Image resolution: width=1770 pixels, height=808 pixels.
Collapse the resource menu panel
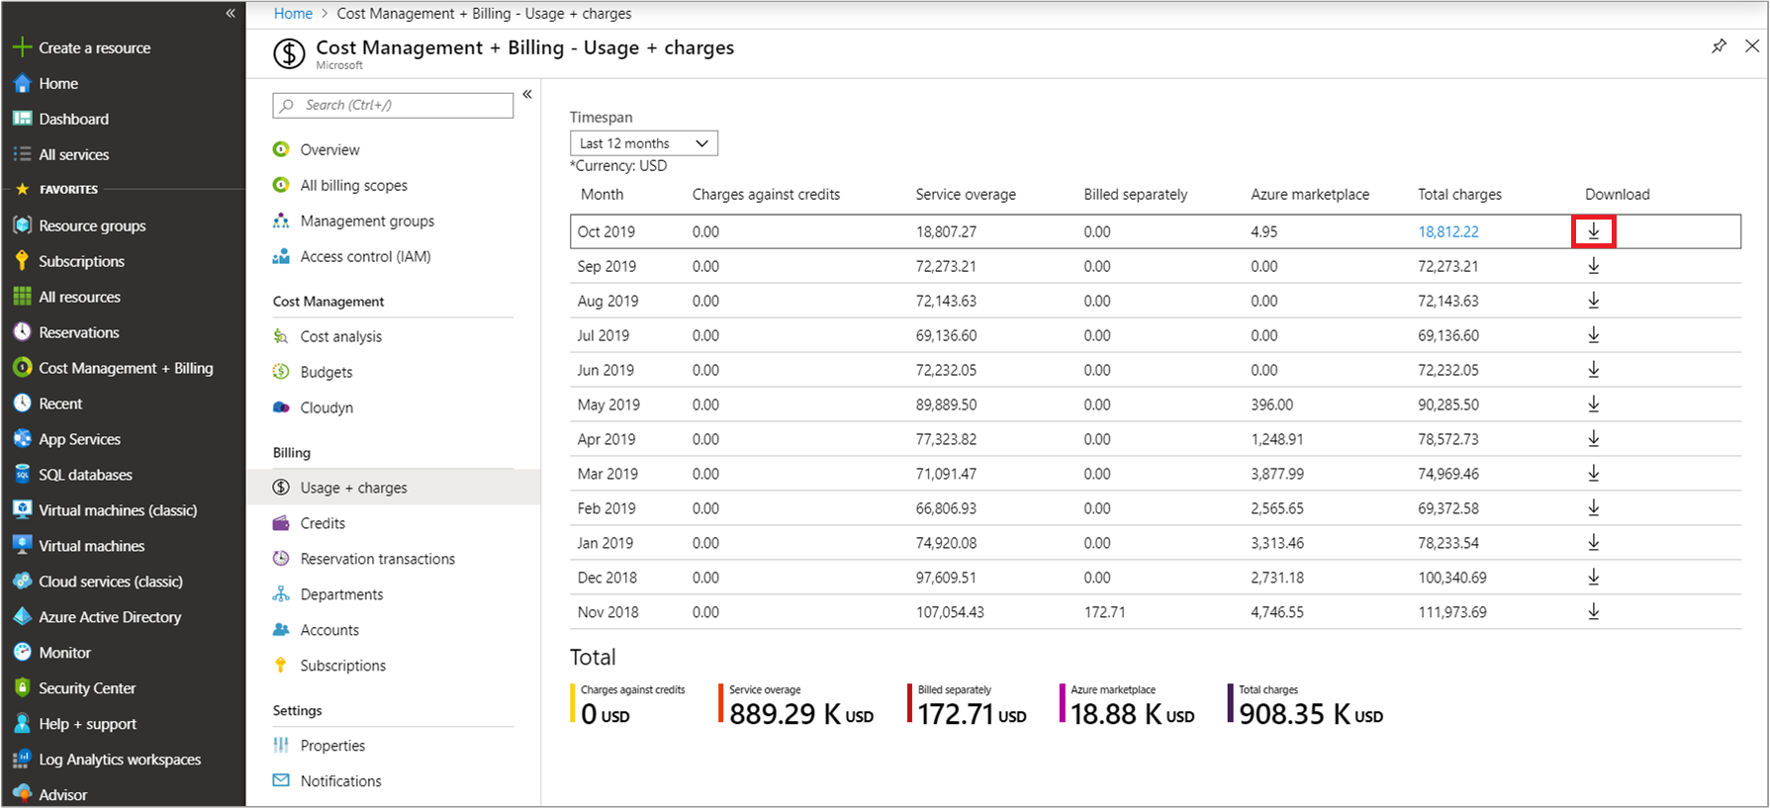pos(527,95)
